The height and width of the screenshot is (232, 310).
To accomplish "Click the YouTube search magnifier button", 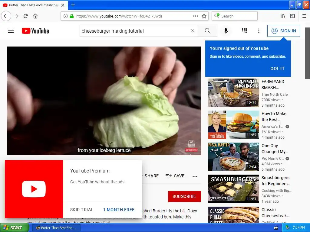I will pyautogui.click(x=208, y=31).
